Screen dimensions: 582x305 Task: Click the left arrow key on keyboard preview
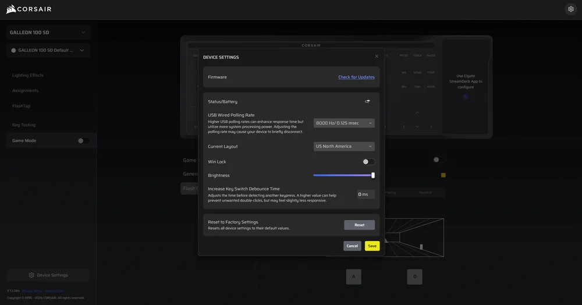click(404, 126)
